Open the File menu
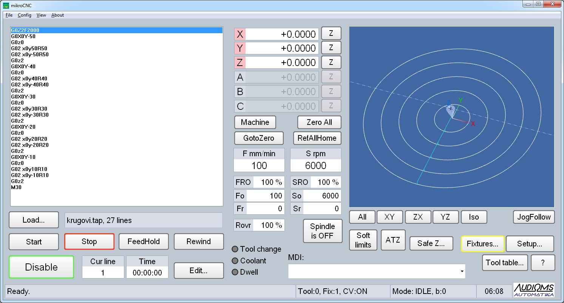Image resolution: width=564 pixels, height=303 pixels. [x=9, y=15]
